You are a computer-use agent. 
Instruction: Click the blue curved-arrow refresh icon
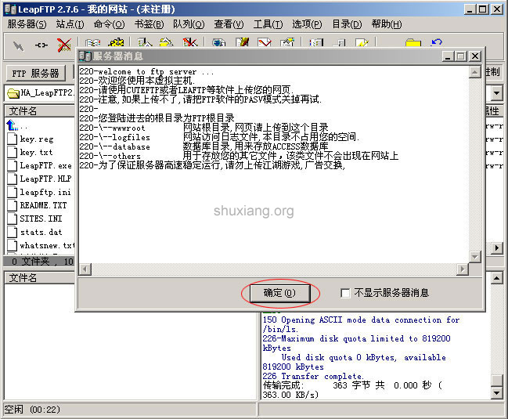(437, 42)
